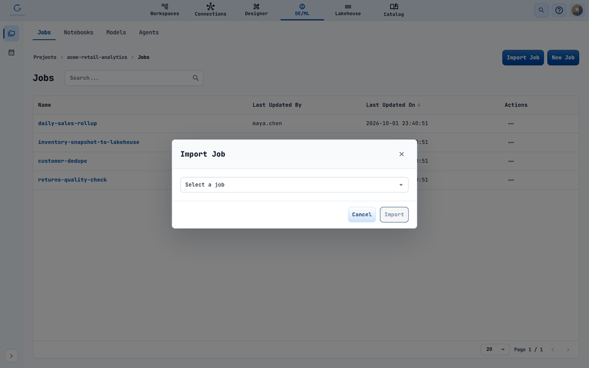Open actions menu for daily-sales-rollup
This screenshot has width=589, height=368.
[x=511, y=123]
